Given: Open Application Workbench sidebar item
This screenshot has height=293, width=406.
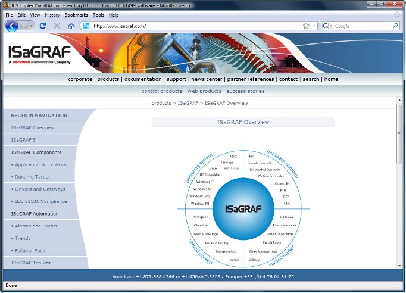Looking at the screenshot, I should point(40,164).
